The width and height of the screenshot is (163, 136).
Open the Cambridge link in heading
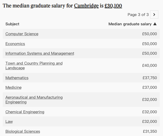tap(86, 6)
